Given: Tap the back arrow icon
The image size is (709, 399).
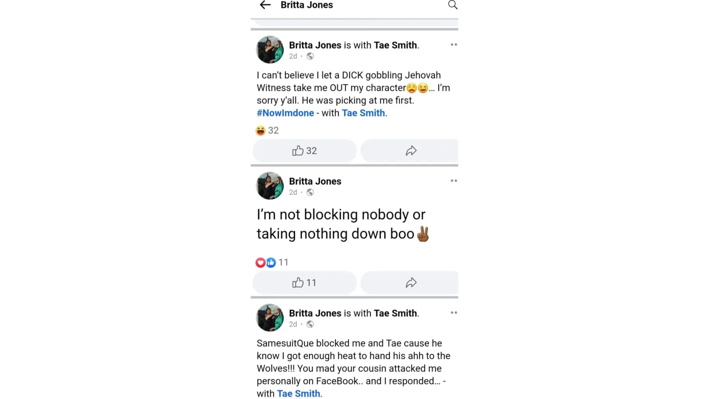Looking at the screenshot, I should (265, 5).
